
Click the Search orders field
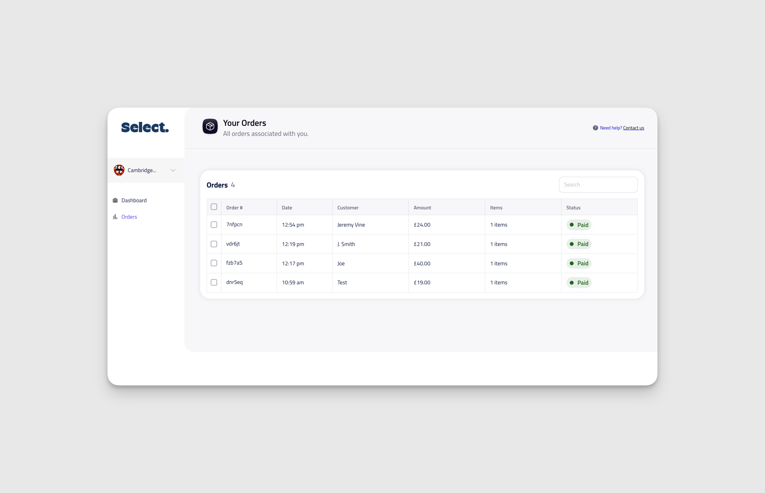[x=598, y=185]
